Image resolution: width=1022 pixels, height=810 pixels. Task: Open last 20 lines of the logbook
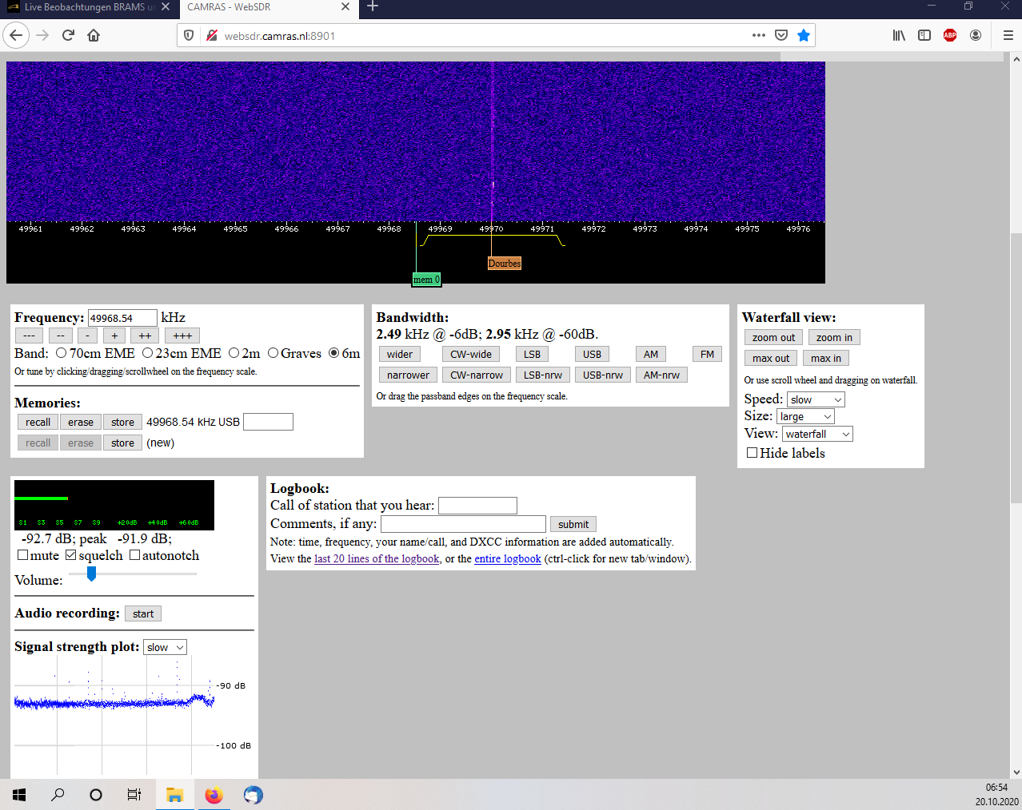pos(377,558)
